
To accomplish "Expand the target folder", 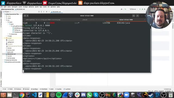I will click(x=5, y=38).
